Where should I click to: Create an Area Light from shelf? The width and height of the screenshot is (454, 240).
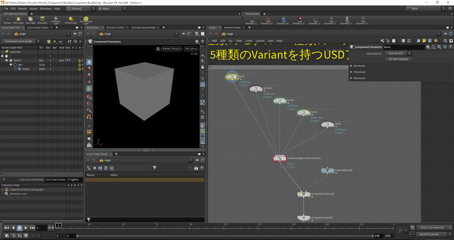[x=42, y=20]
